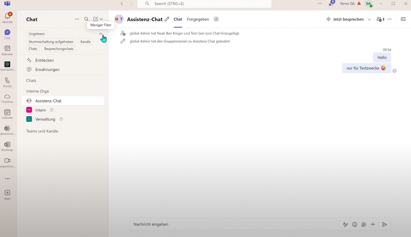Click the search icon in Chat pane
Image resolution: width=411 pixels, height=237 pixels.
click(x=86, y=19)
